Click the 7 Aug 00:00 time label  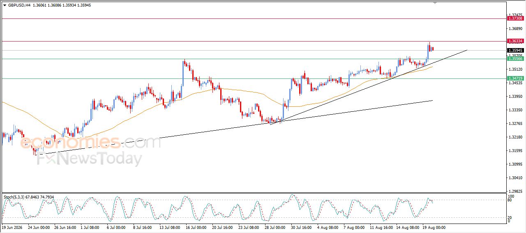[355, 227]
